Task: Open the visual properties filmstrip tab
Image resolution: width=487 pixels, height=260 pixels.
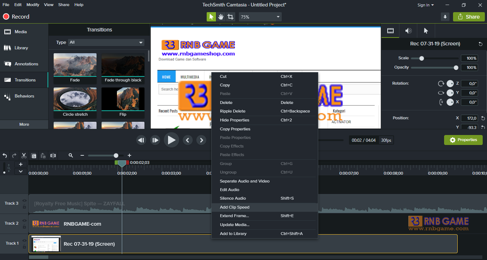Action: pos(390,31)
